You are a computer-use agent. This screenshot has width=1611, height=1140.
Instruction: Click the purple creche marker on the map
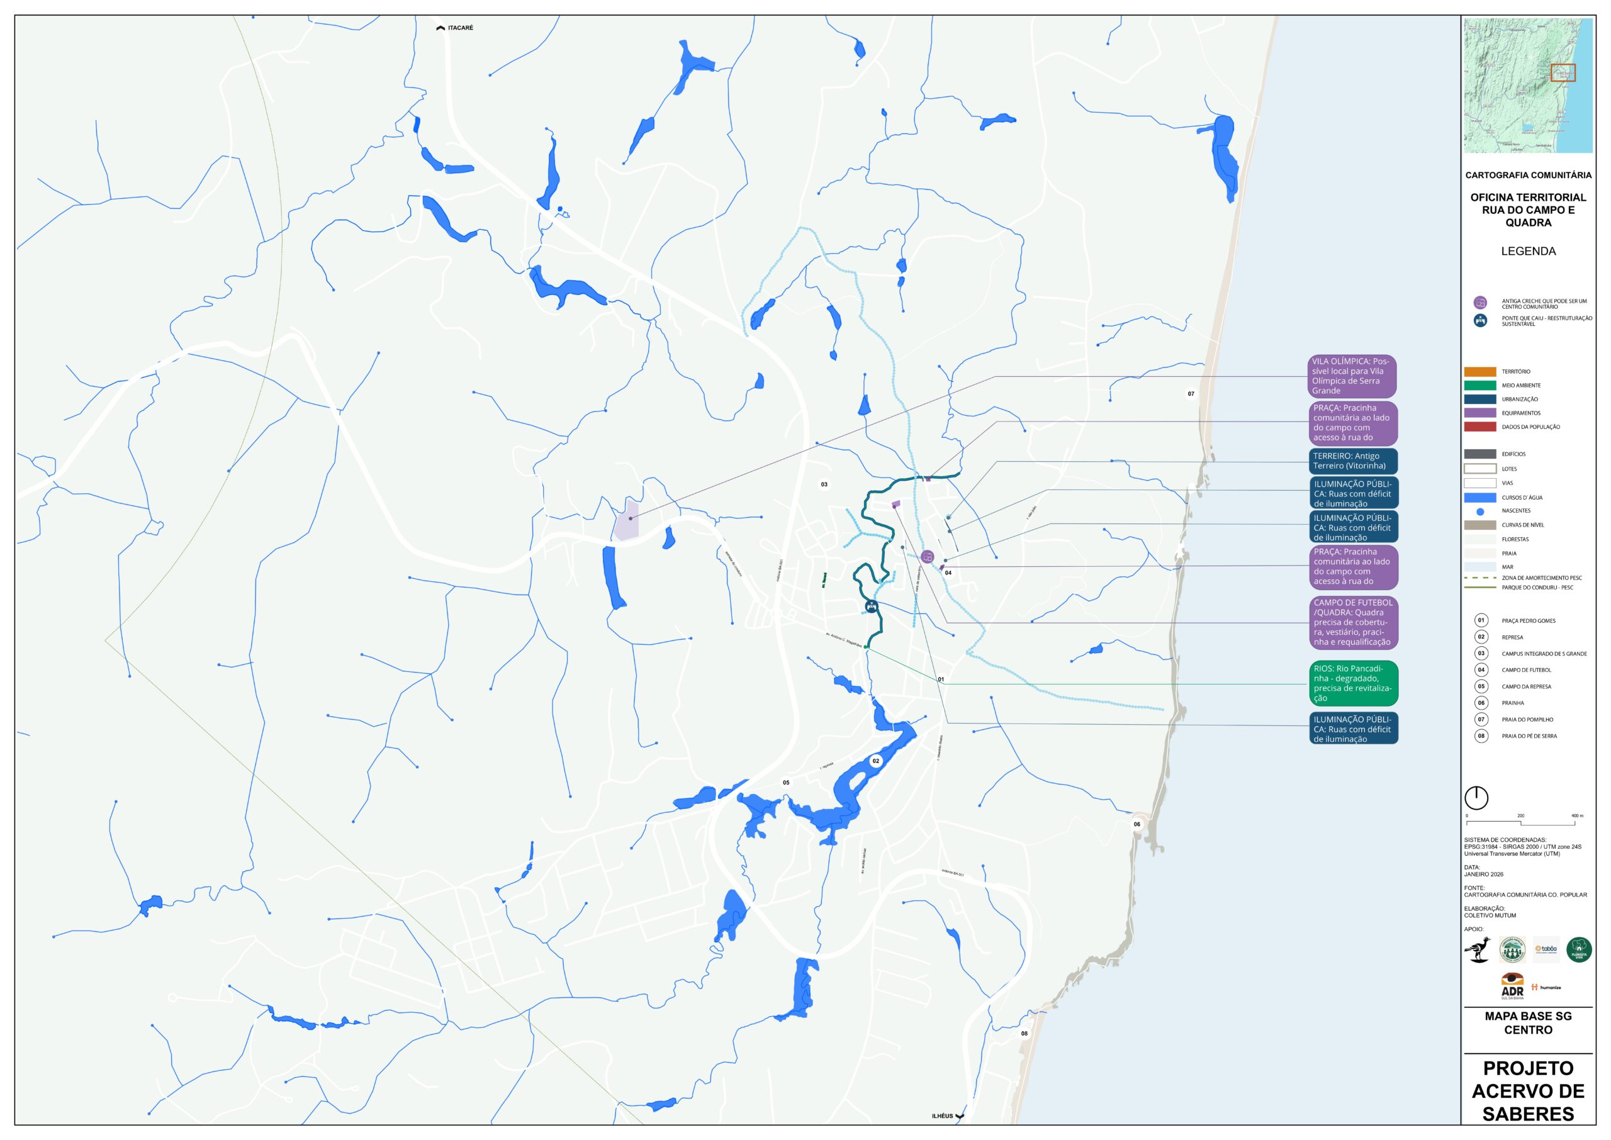pos(928,557)
